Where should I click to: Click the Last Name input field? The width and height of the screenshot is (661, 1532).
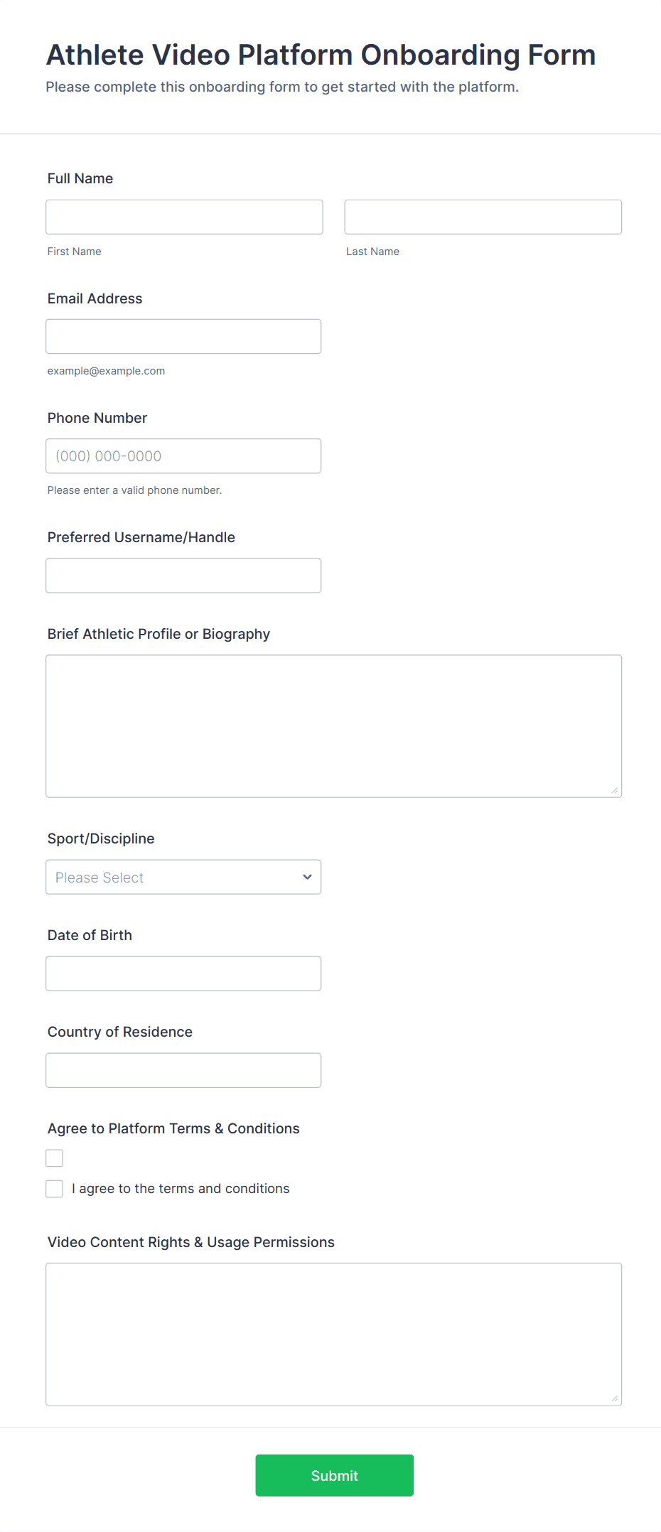point(483,217)
